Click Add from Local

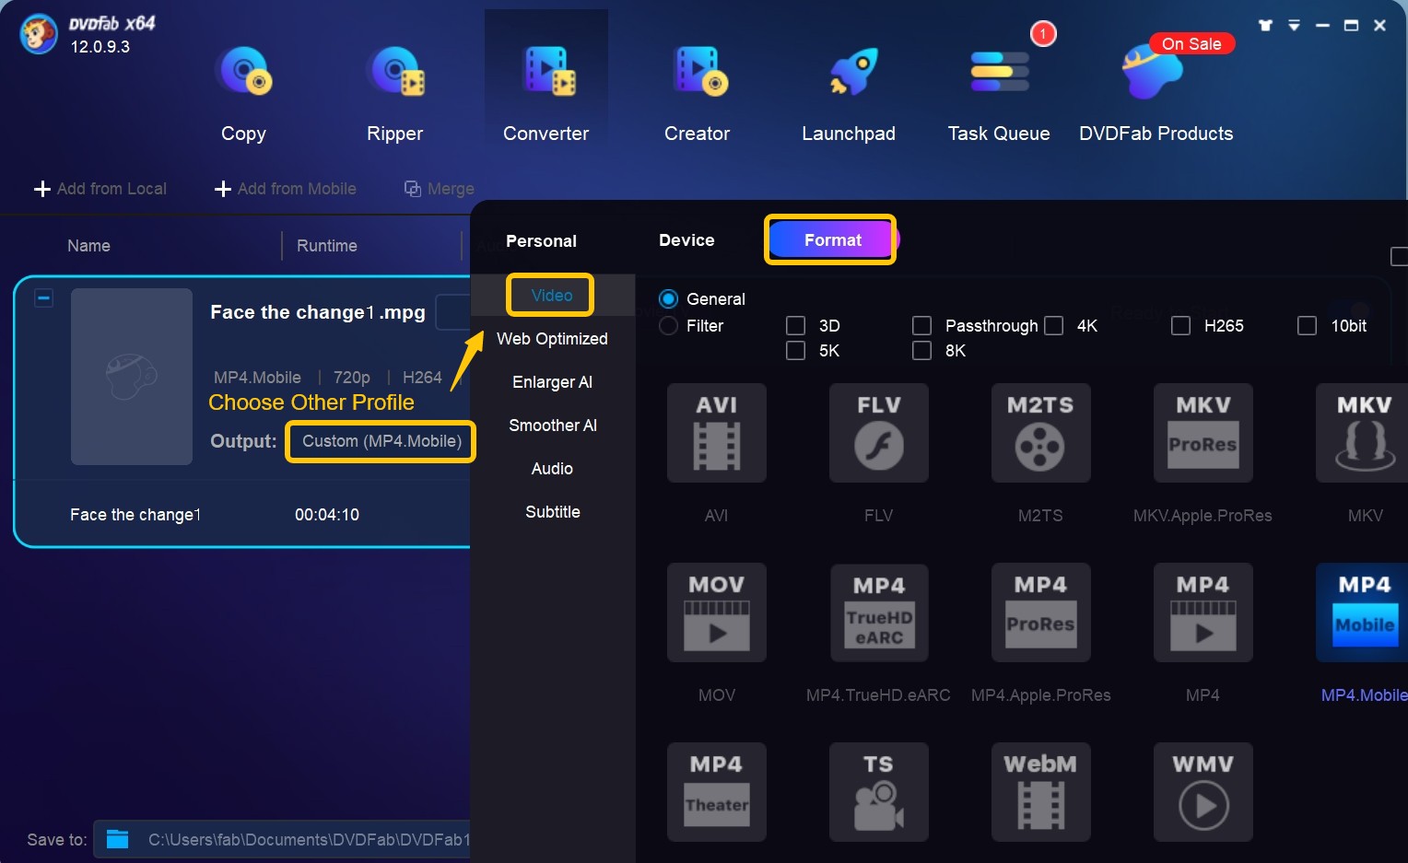[x=100, y=189]
